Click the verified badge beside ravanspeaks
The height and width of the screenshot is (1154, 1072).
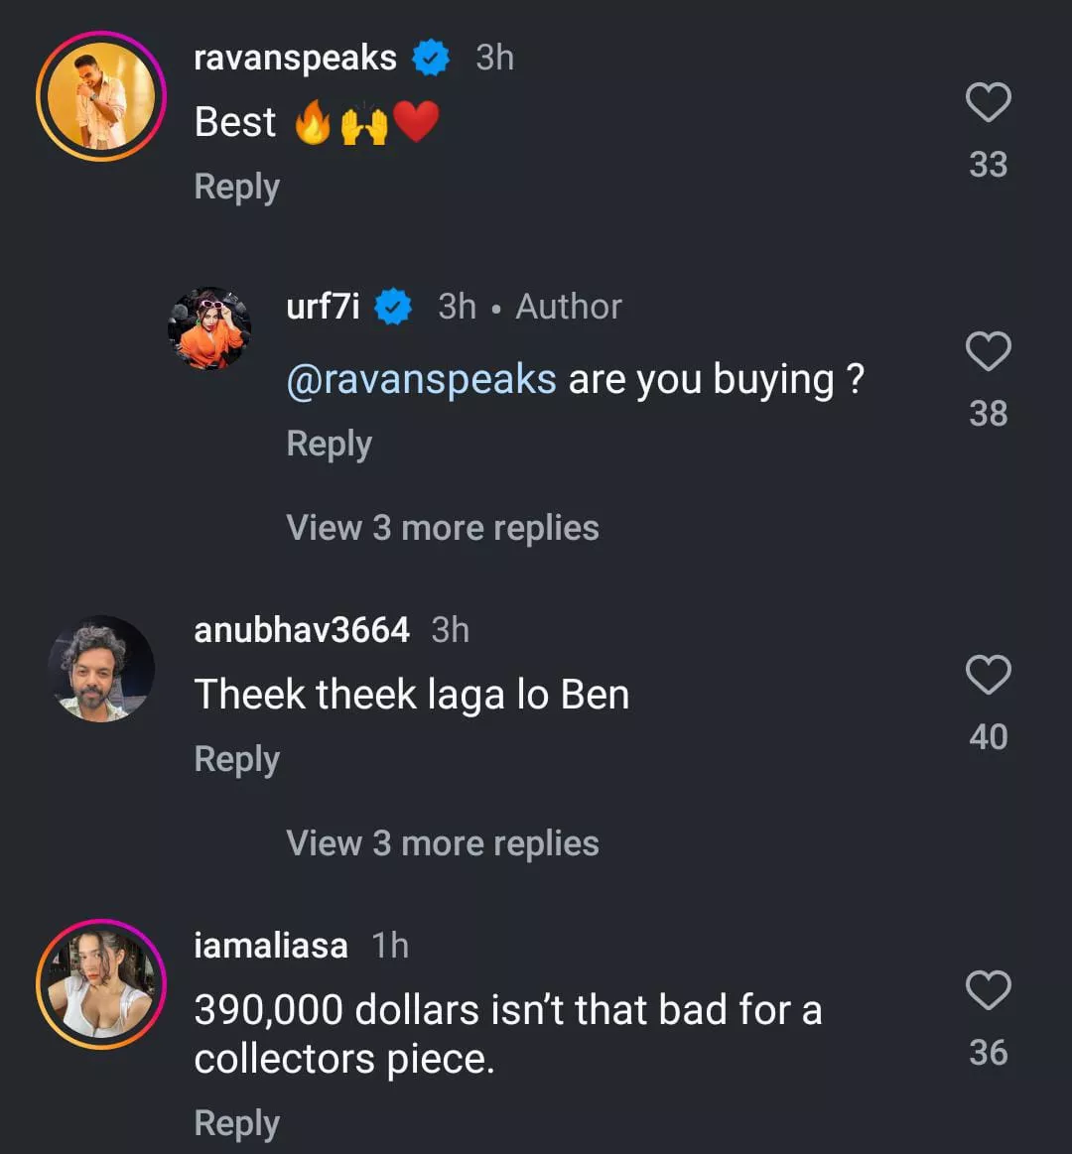click(x=430, y=59)
